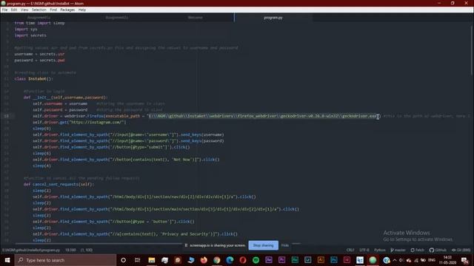474x266 pixels.
Task: Open Adobe After Effects from taskbar
Action: pos(269,260)
